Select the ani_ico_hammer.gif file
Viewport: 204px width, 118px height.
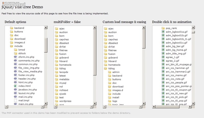point(177,68)
